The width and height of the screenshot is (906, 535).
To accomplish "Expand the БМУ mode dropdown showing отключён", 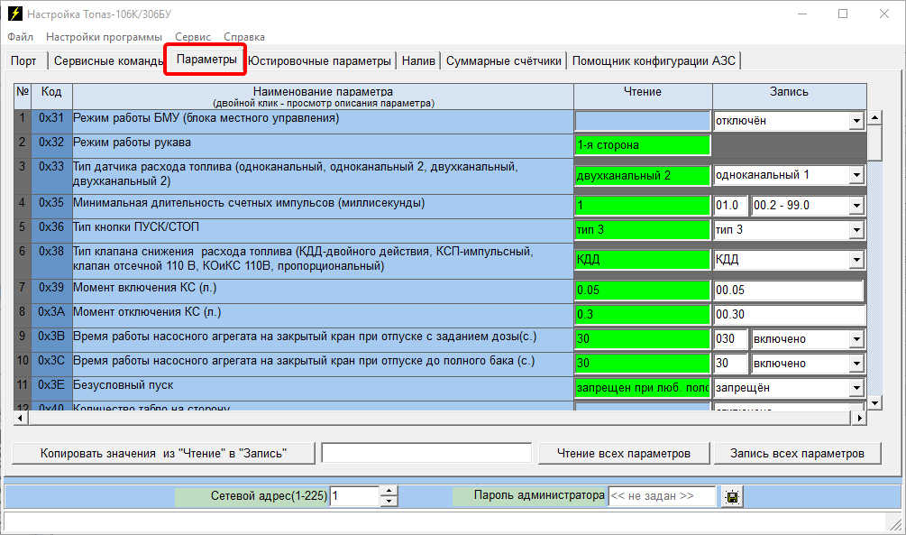I will [857, 121].
